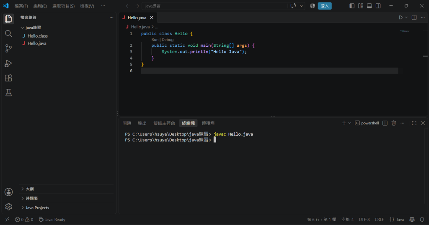Toggle the bottom panel visibility
Image resolution: width=429 pixels, height=225 pixels.
pos(370,6)
